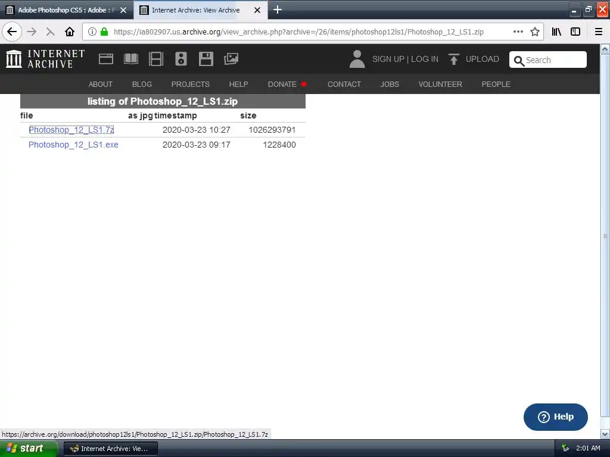Screen dimensions: 610x457
Task: Click the 2:01 AM taskbar clock
Action: (588, 449)
